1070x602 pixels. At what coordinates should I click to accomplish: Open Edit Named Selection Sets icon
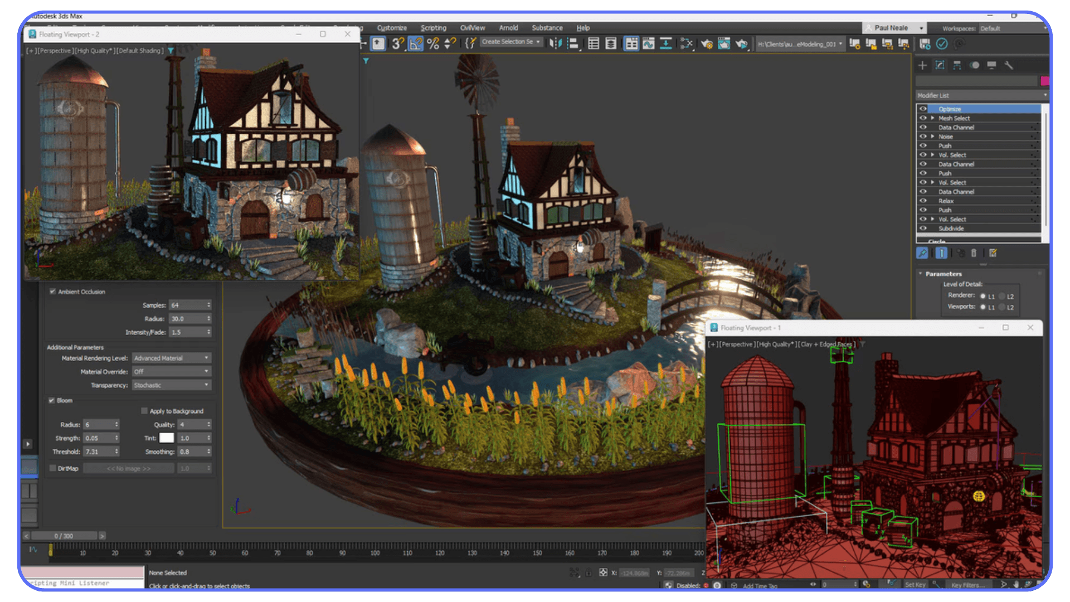click(470, 43)
